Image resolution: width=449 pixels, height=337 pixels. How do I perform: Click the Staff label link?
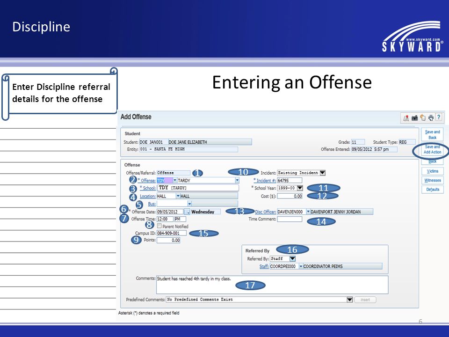click(264, 266)
